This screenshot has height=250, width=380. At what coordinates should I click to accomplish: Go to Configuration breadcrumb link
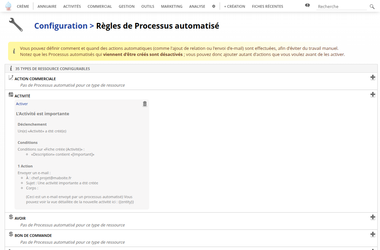tap(61, 26)
